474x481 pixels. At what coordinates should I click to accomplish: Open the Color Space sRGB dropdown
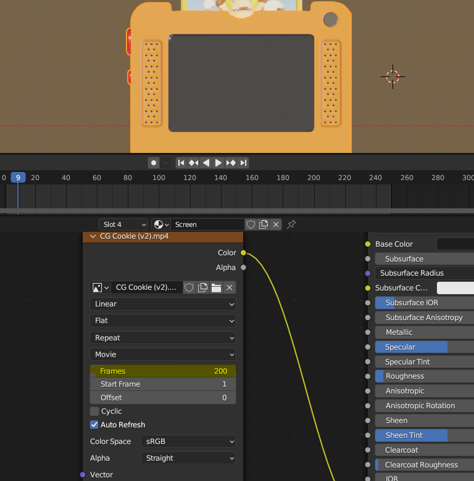pos(188,442)
